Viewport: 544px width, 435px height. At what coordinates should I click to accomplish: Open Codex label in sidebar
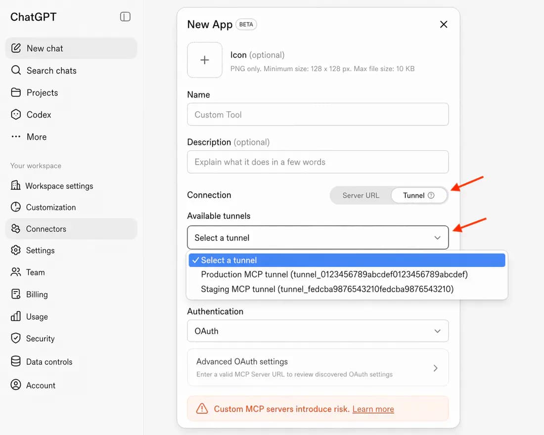click(39, 115)
